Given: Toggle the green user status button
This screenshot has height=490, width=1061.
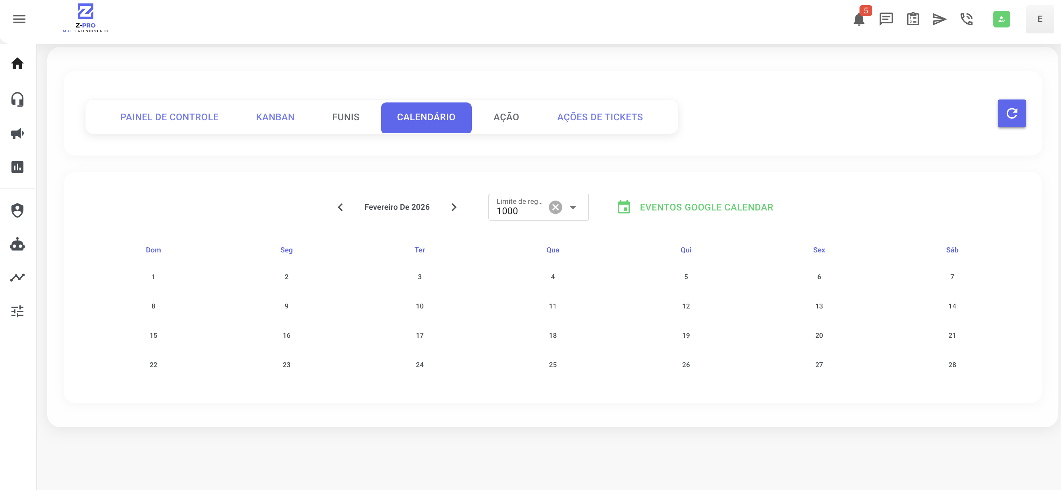Looking at the screenshot, I should (x=1001, y=19).
